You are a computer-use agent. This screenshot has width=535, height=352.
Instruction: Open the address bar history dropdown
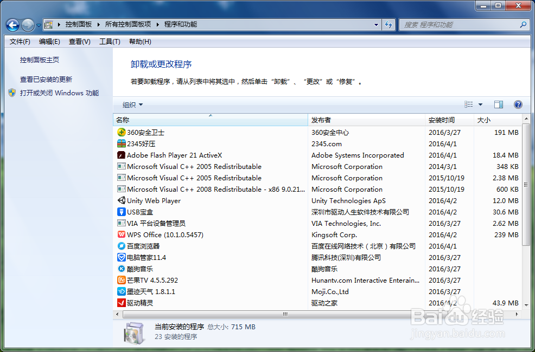pos(376,24)
